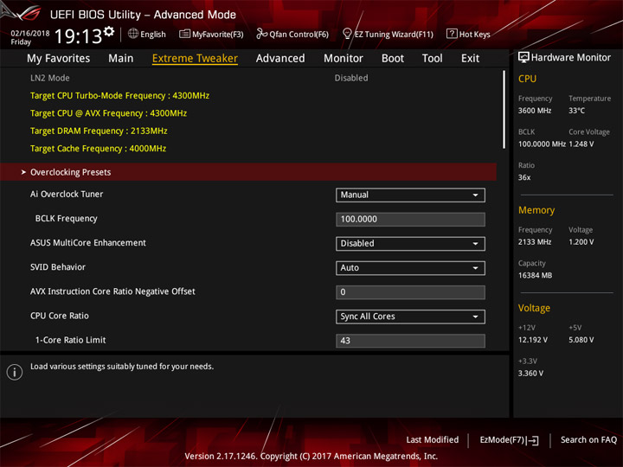This screenshot has width=623, height=467.
Task: Click Qfan Control(F6) label
Action: pos(299,34)
